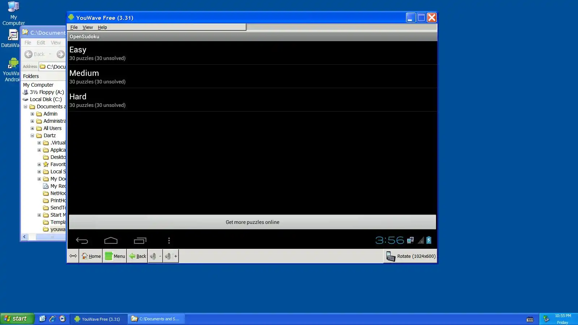
Task: Expand the Favorites folder node
Action: coord(39,164)
